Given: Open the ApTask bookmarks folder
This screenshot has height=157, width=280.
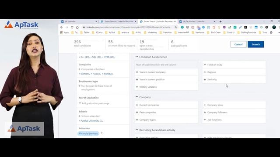Looking at the screenshot, I should point(110,32).
